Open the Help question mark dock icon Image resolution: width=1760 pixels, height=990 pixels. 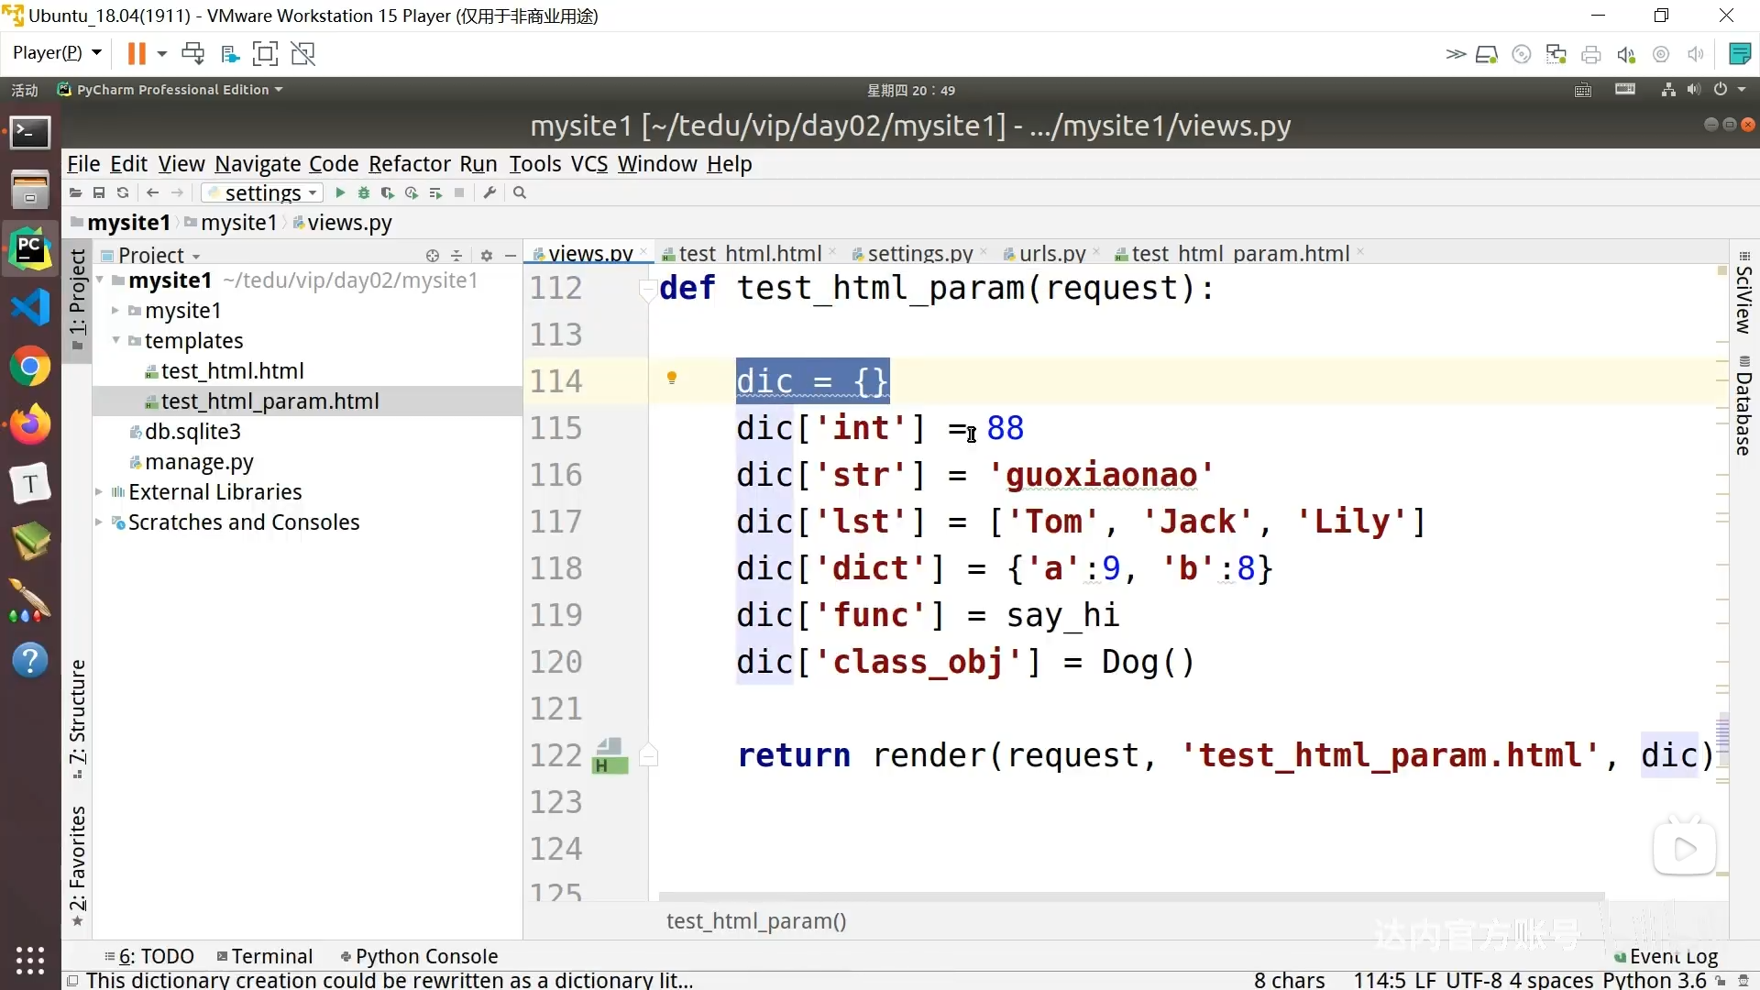[x=30, y=660]
